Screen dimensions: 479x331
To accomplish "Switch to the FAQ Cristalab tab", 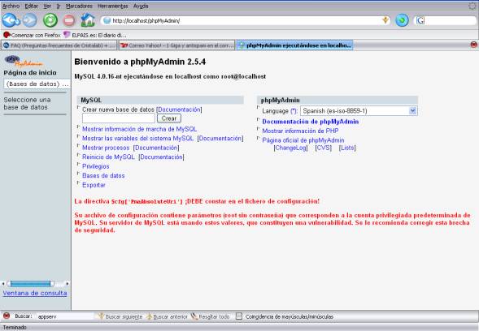I will pyautogui.click(x=59, y=45).
